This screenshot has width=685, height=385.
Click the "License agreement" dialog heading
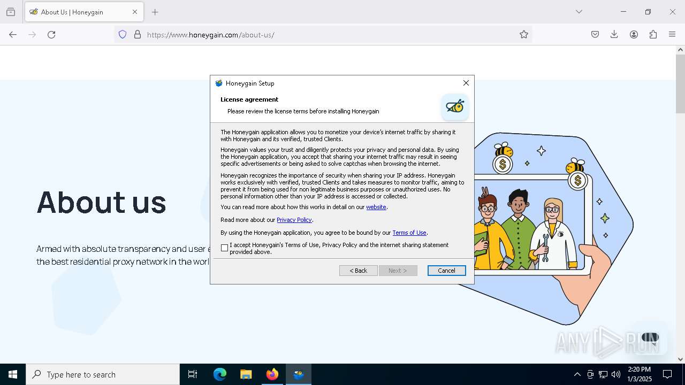pyautogui.click(x=249, y=99)
